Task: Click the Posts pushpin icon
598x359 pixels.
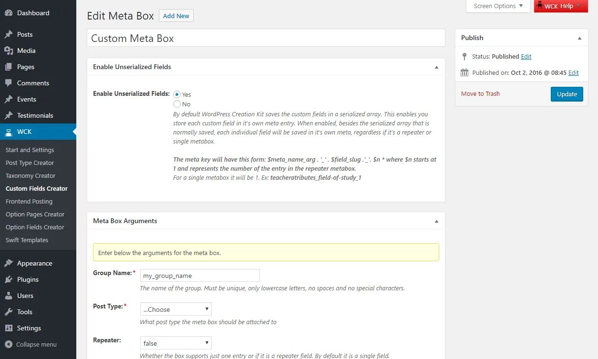Action: click(x=9, y=34)
